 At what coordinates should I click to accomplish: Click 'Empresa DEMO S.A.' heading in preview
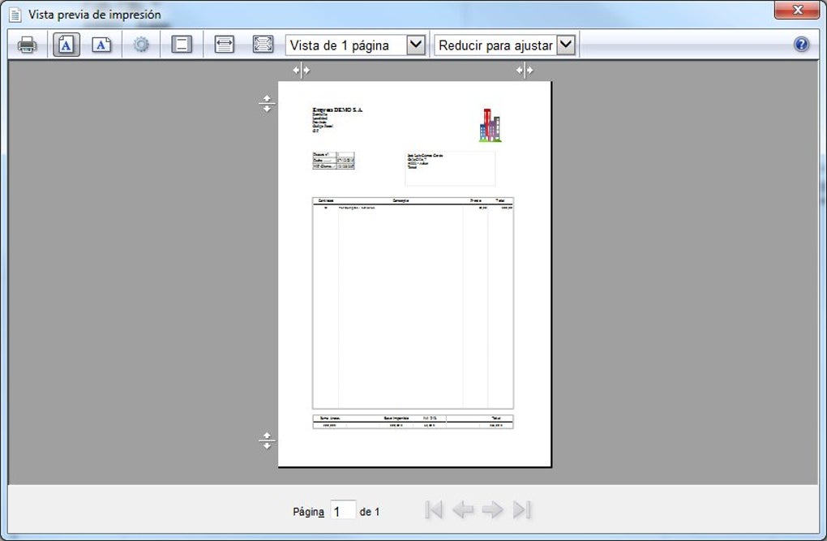(337, 109)
